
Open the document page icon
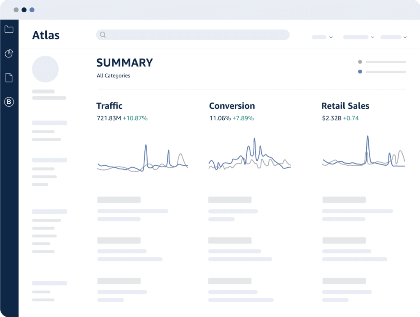click(x=9, y=78)
